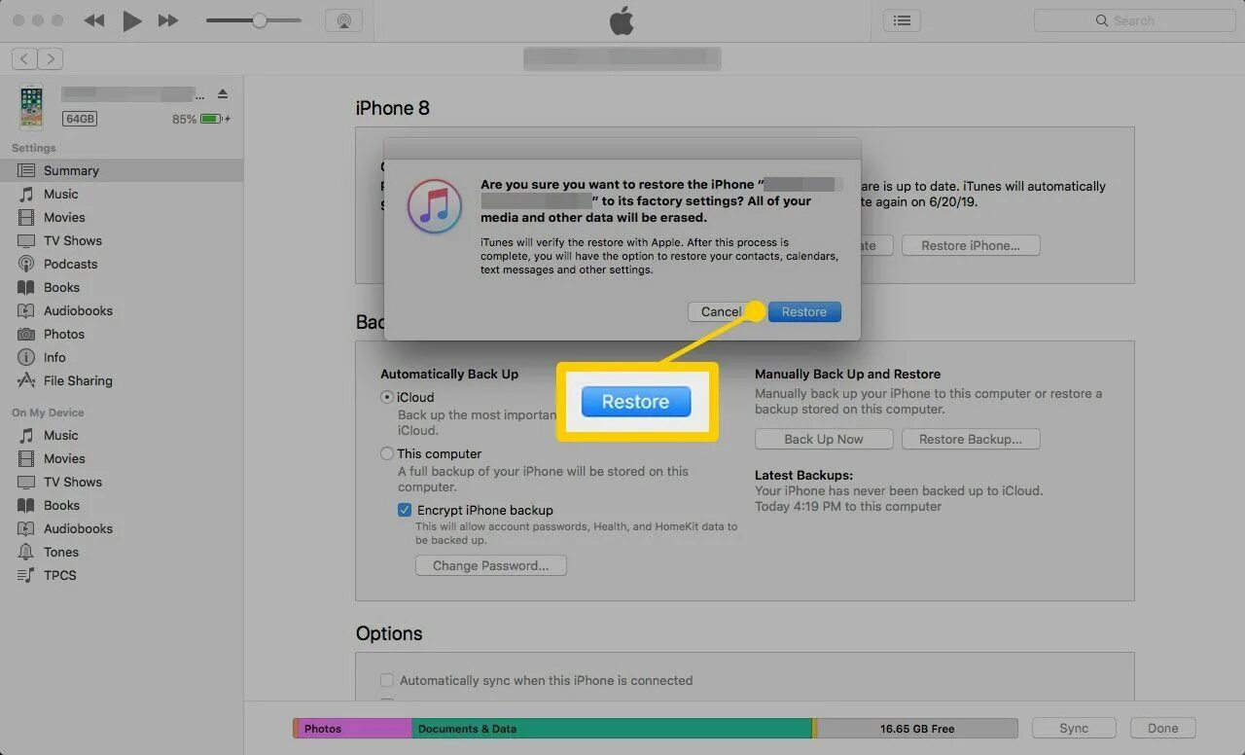Go forward with the right chevron

(x=51, y=59)
